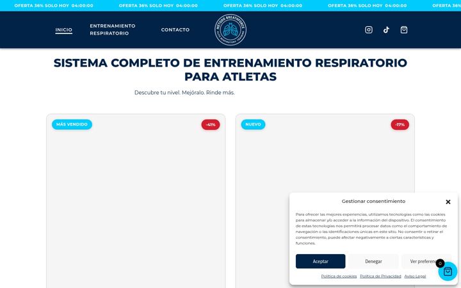Open the TikTok profile icon
This screenshot has width=461, height=288.
pyautogui.click(x=386, y=29)
